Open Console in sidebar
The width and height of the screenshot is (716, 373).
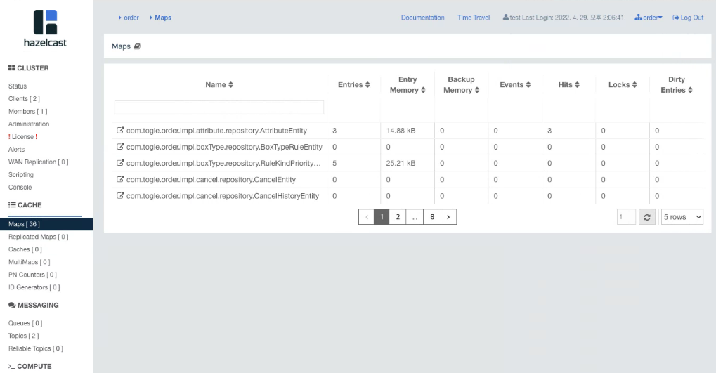(20, 187)
